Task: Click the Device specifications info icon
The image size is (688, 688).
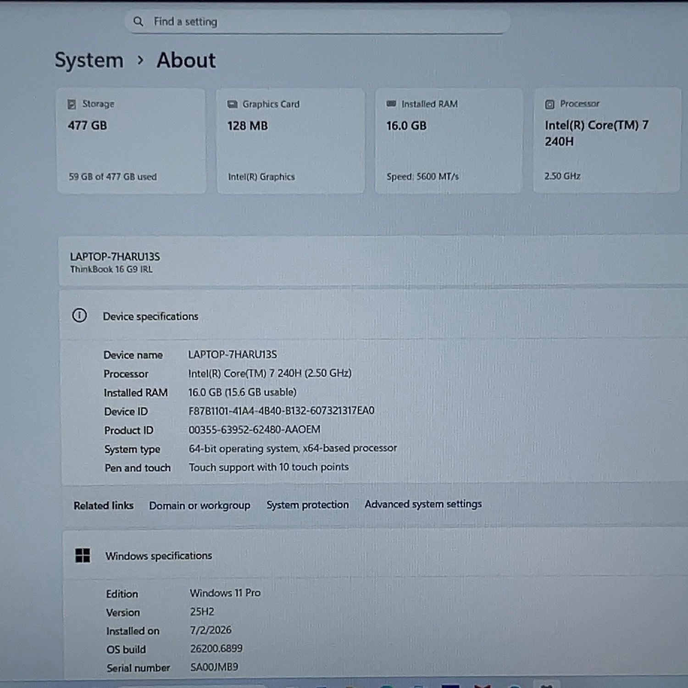Action: click(79, 316)
